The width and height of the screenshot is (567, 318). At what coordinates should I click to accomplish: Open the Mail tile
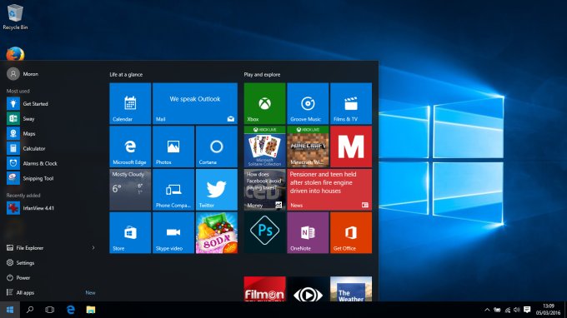(x=195, y=103)
